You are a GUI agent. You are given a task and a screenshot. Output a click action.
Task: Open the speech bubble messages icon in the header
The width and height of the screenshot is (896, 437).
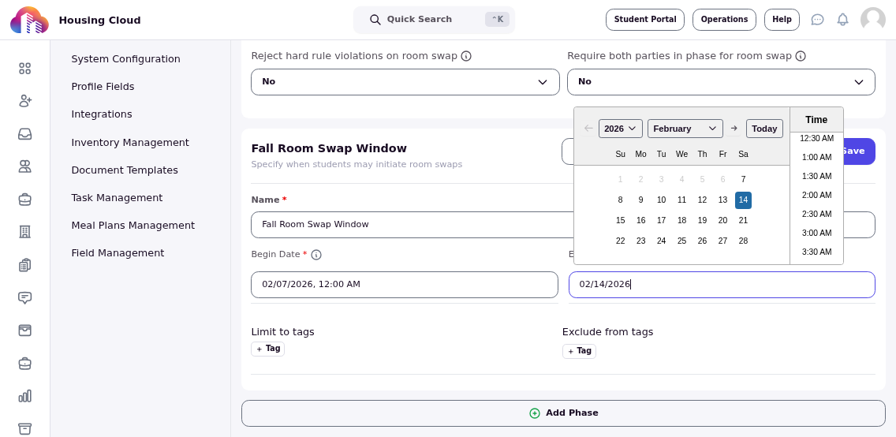point(818,20)
